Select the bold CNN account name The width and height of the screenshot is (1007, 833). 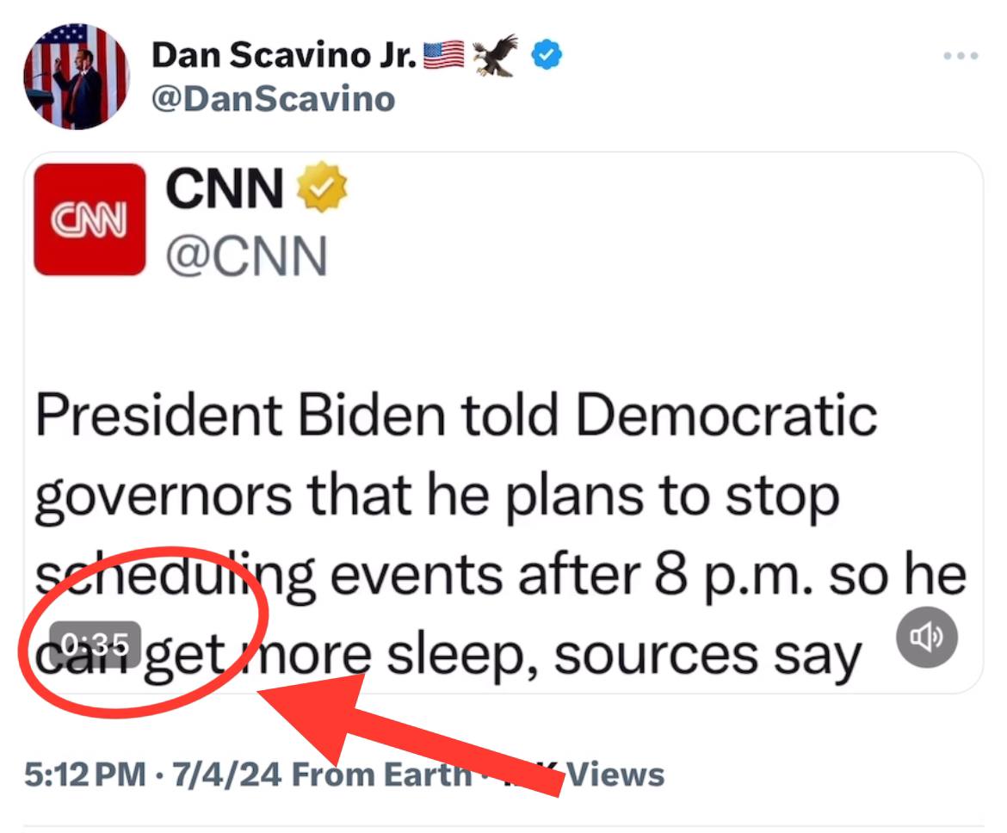click(x=224, y=189)
